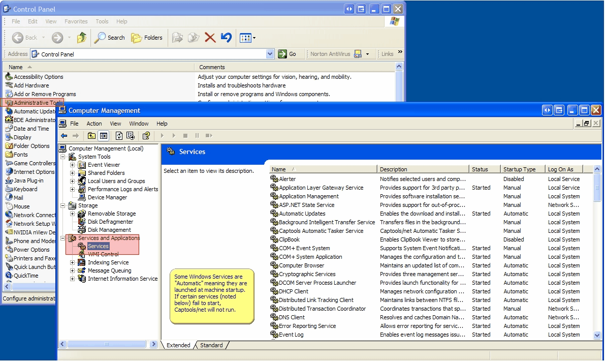This screenshot has height=362, width=605.
Task: Open the Help icon in Computer Management toolbar
Action: (x=145, y=136)
